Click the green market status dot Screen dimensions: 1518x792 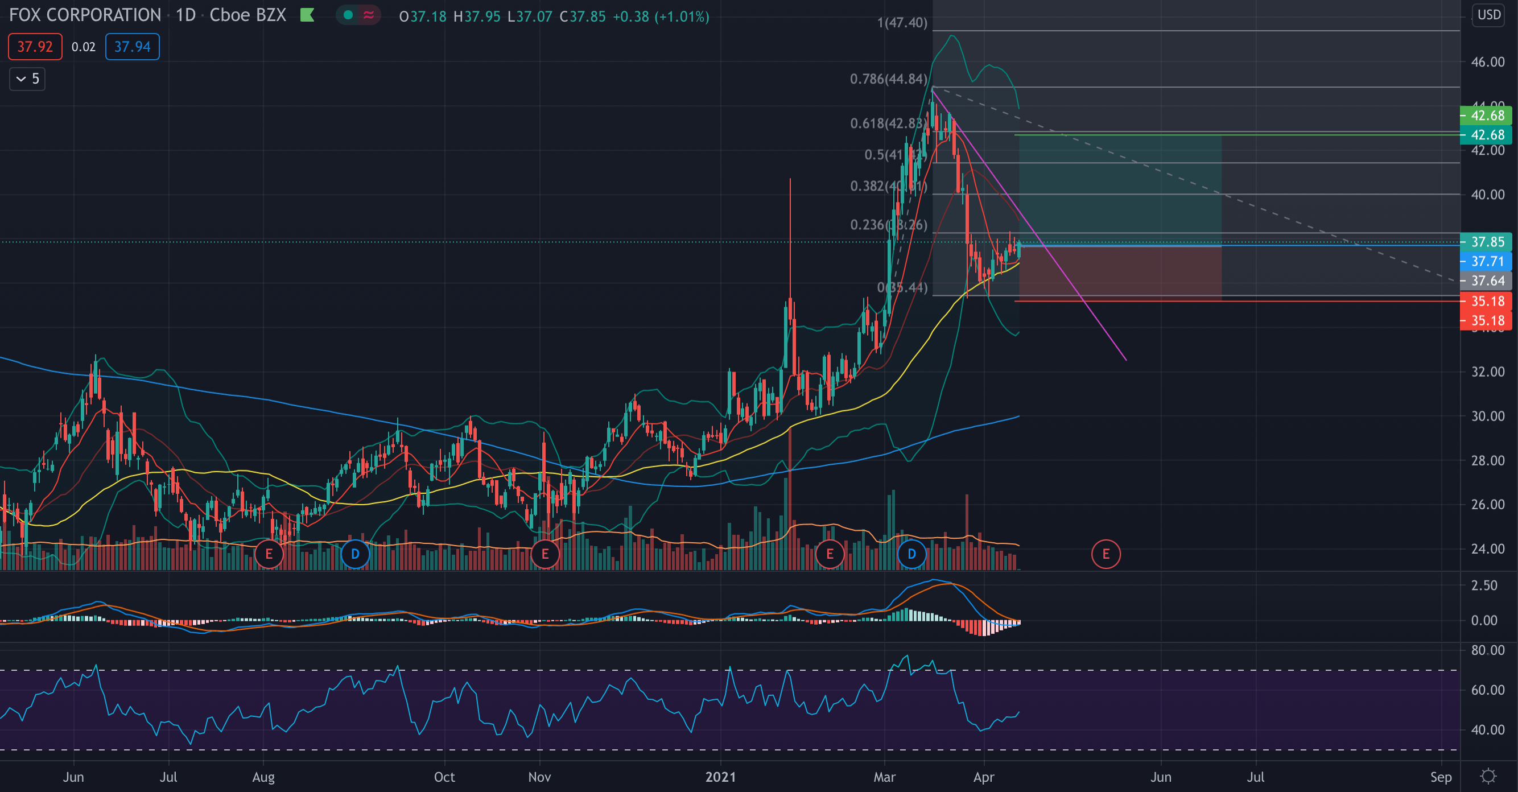(x=348, y=15)
